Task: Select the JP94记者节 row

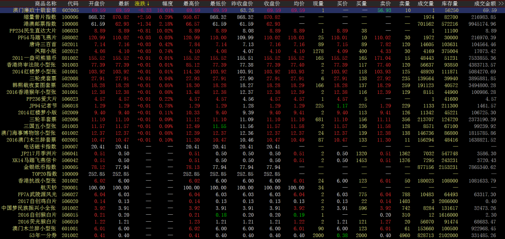Action: [x=252, y=105]
